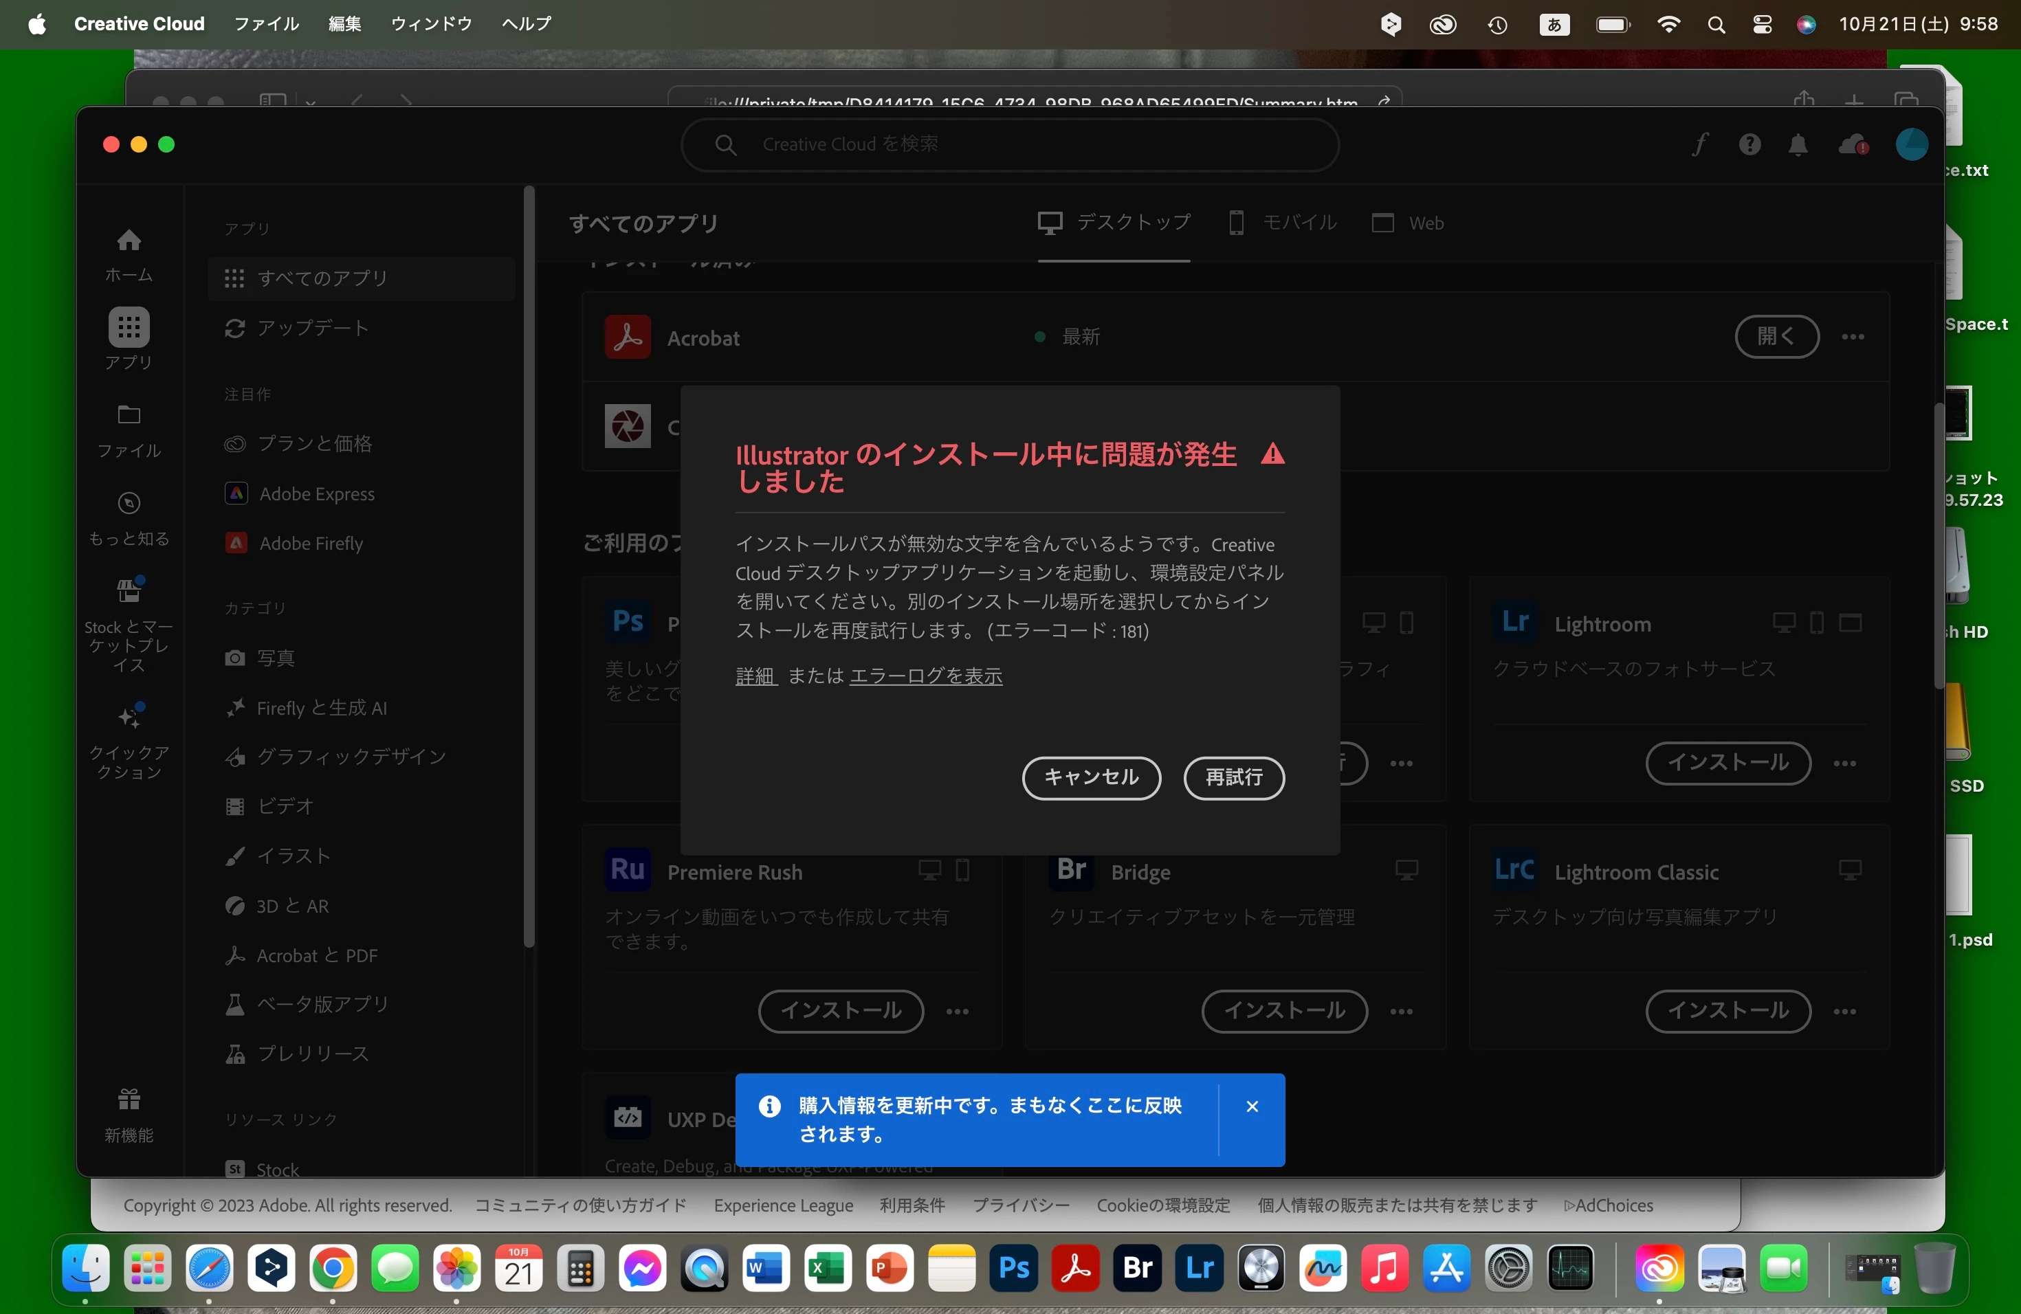
Task: Open Stock とマーケットプレイス sidebar icon
Action: point(129,624)
